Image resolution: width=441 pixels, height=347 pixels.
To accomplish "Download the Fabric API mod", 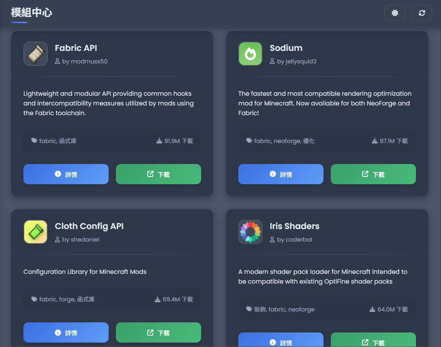I will [x=158, y=174].
